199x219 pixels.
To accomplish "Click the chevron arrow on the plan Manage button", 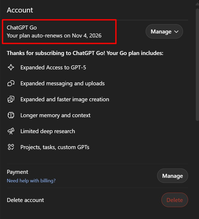I will point(176,32).
